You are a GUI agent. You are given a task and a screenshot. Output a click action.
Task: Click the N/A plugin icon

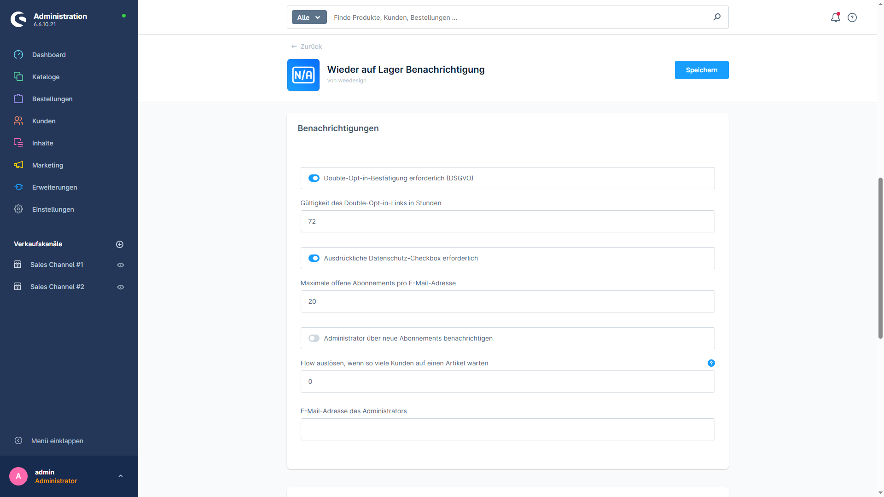(x=303, y=75)
